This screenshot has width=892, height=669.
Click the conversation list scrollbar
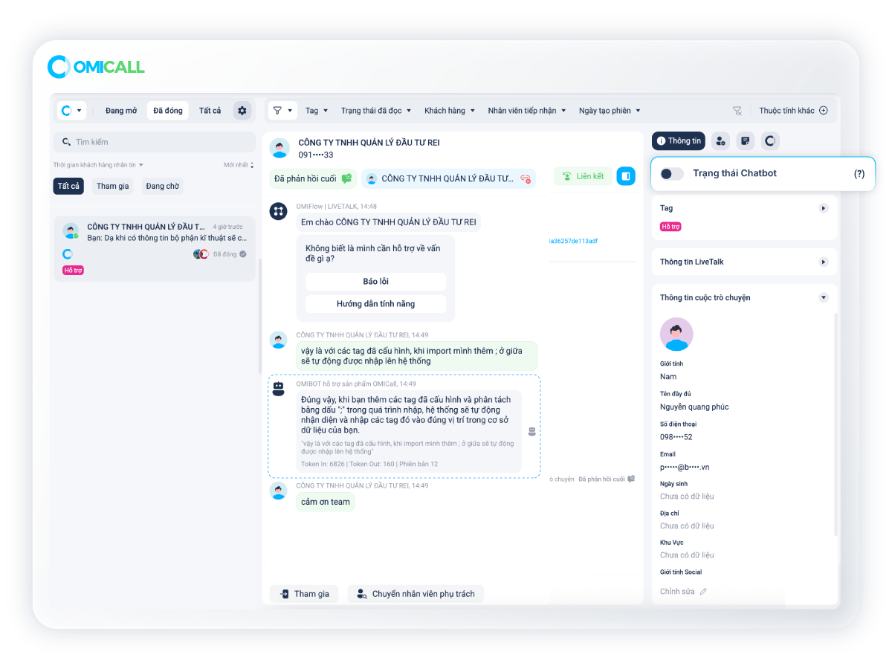259,316
